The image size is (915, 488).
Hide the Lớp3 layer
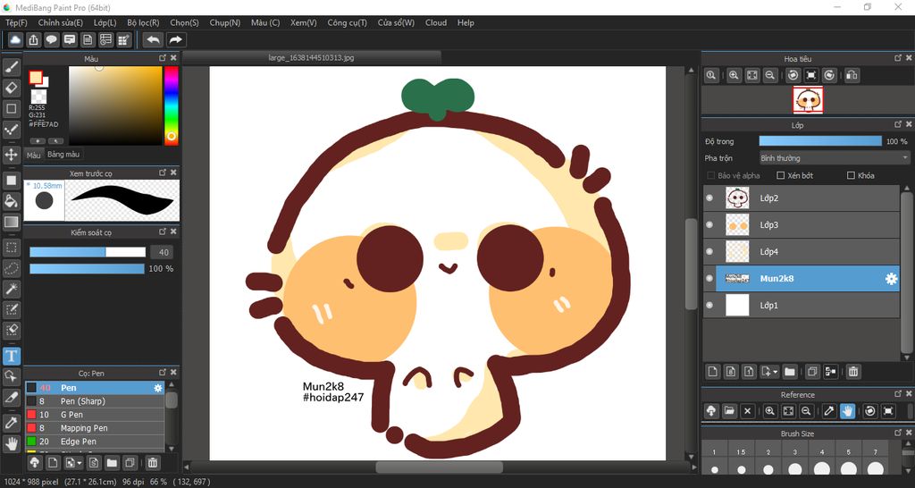point(709,224)
